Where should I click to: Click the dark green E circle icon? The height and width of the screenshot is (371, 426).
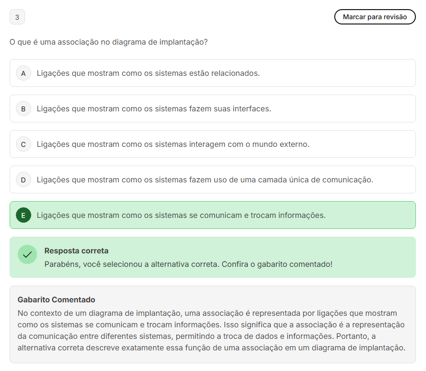(23, 215)
